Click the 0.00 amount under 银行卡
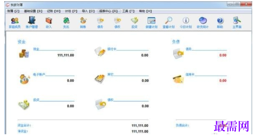Viewport: 256px width, 138px height. click(x=145, y=55)
